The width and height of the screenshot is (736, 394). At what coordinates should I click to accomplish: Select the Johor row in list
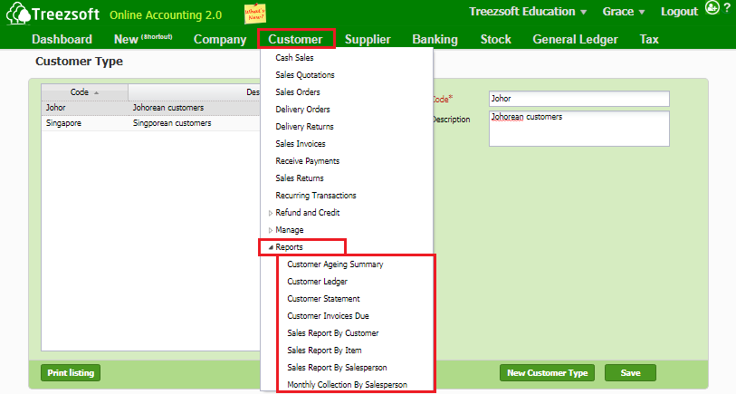coord(150,108)
